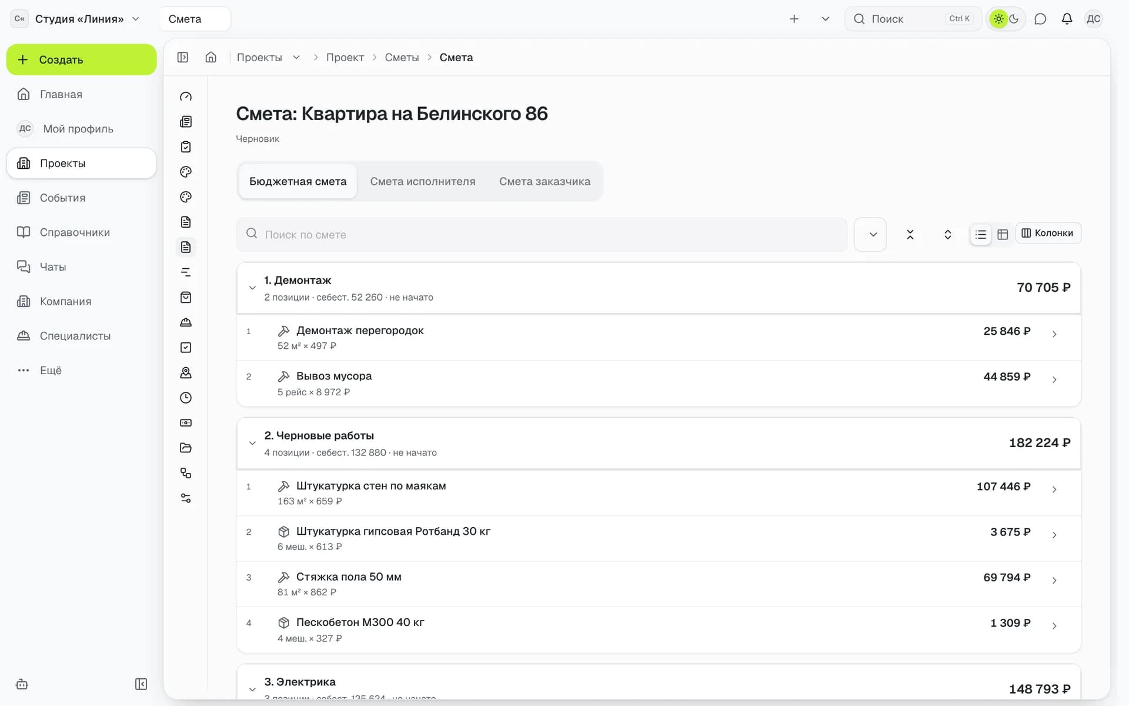Expand all sections icon

pos(948,234)
